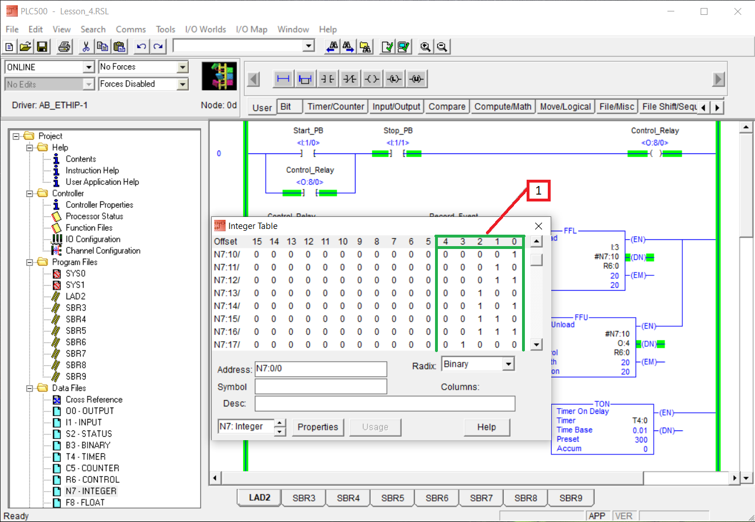Insert a new rung instruction
The width and height of the screenshot is (755, 522).
(x=283, y=79)
